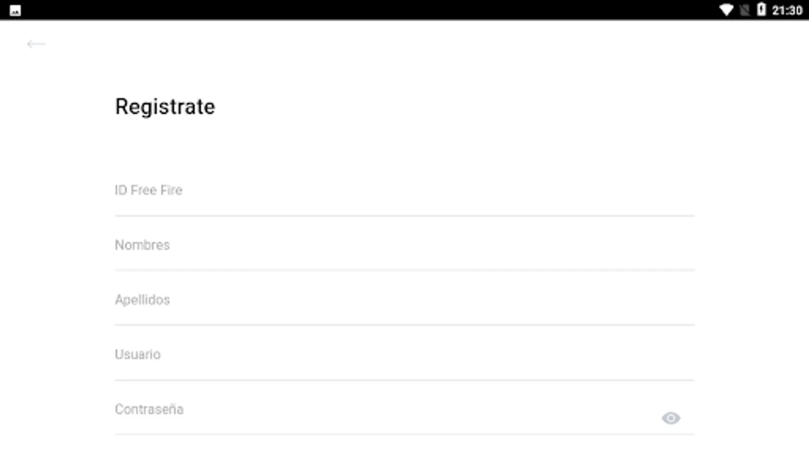Show the password using the eye icon

click(x=670, y=418)
